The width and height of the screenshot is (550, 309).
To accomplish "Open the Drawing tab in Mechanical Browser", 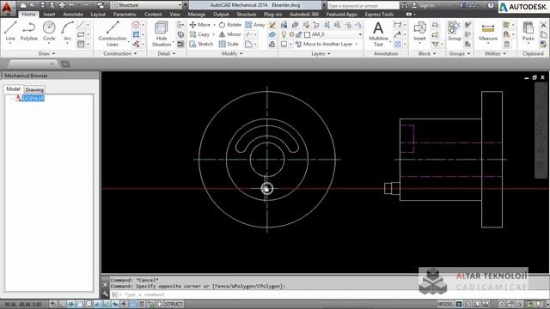I will click(34, 89).
